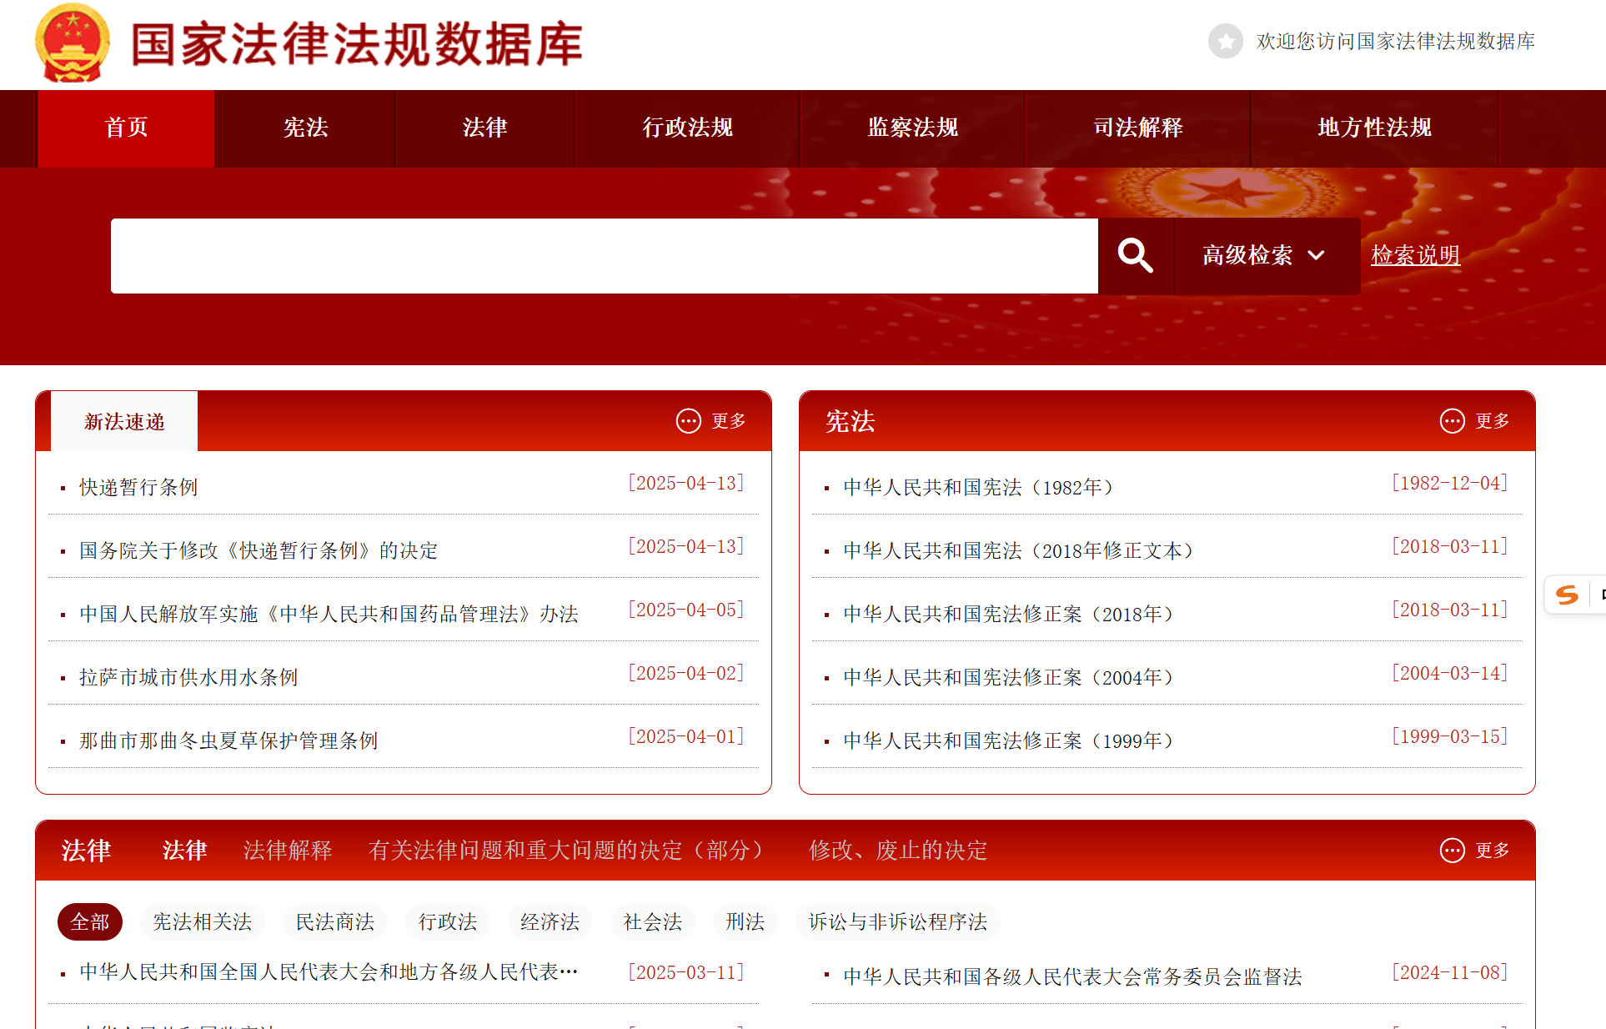Open 中华人民共和国宪法（1982年）entry

(977, 488)
